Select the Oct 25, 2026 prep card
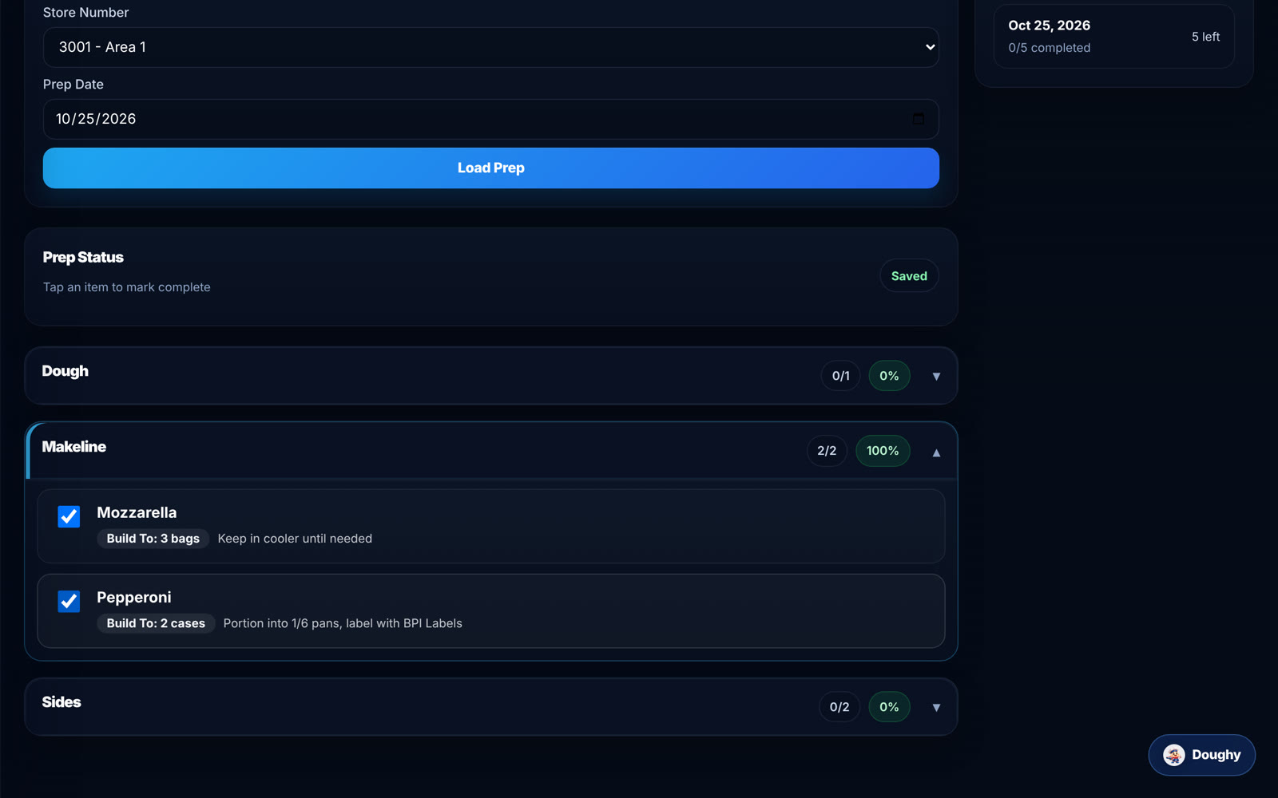The height and width of the screenshot is (798, 1278). [1113, 37]
